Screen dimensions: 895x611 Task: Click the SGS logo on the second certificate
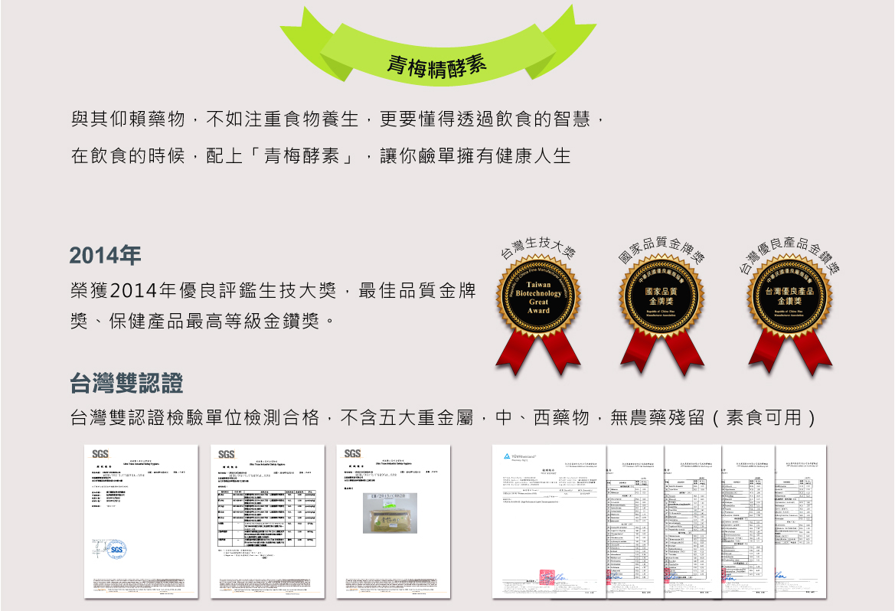pos(227,454)
